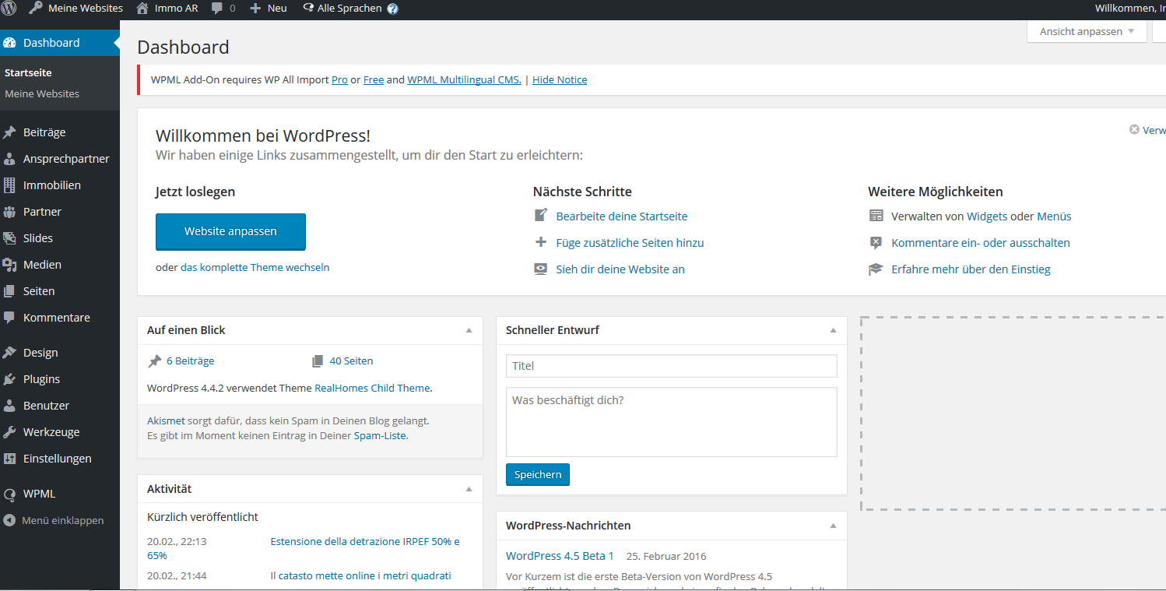Click the group icon for Partner
Screen dimensions: 1166x591
9,212
